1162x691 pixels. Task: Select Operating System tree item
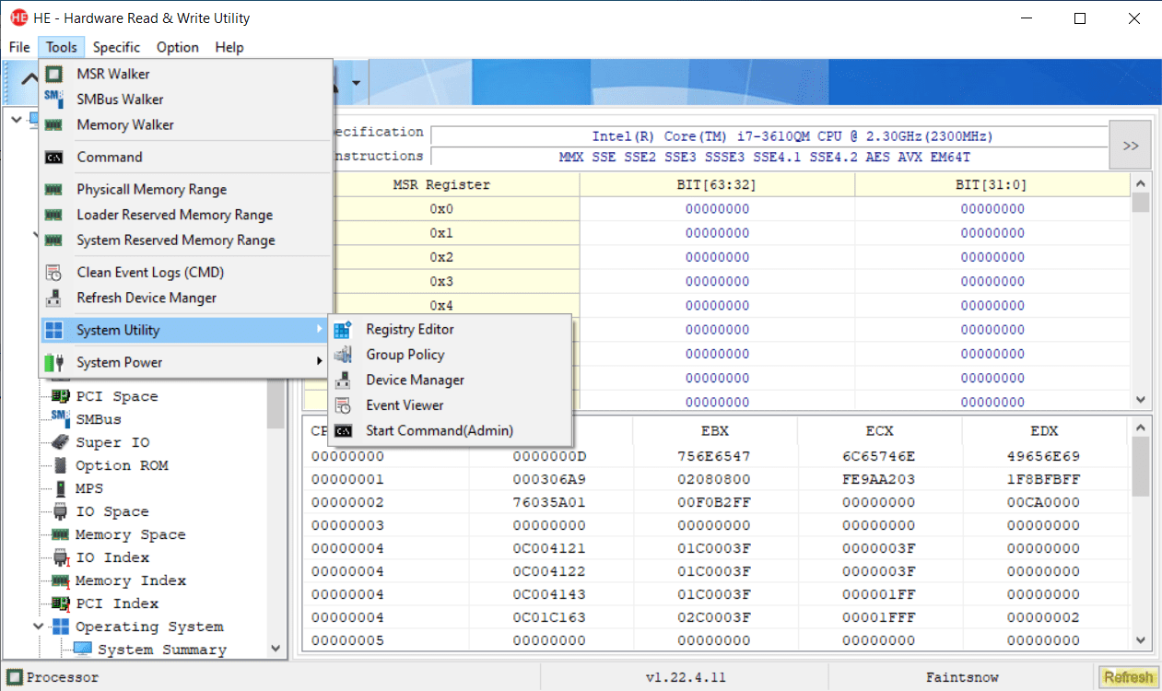point(149,627)
